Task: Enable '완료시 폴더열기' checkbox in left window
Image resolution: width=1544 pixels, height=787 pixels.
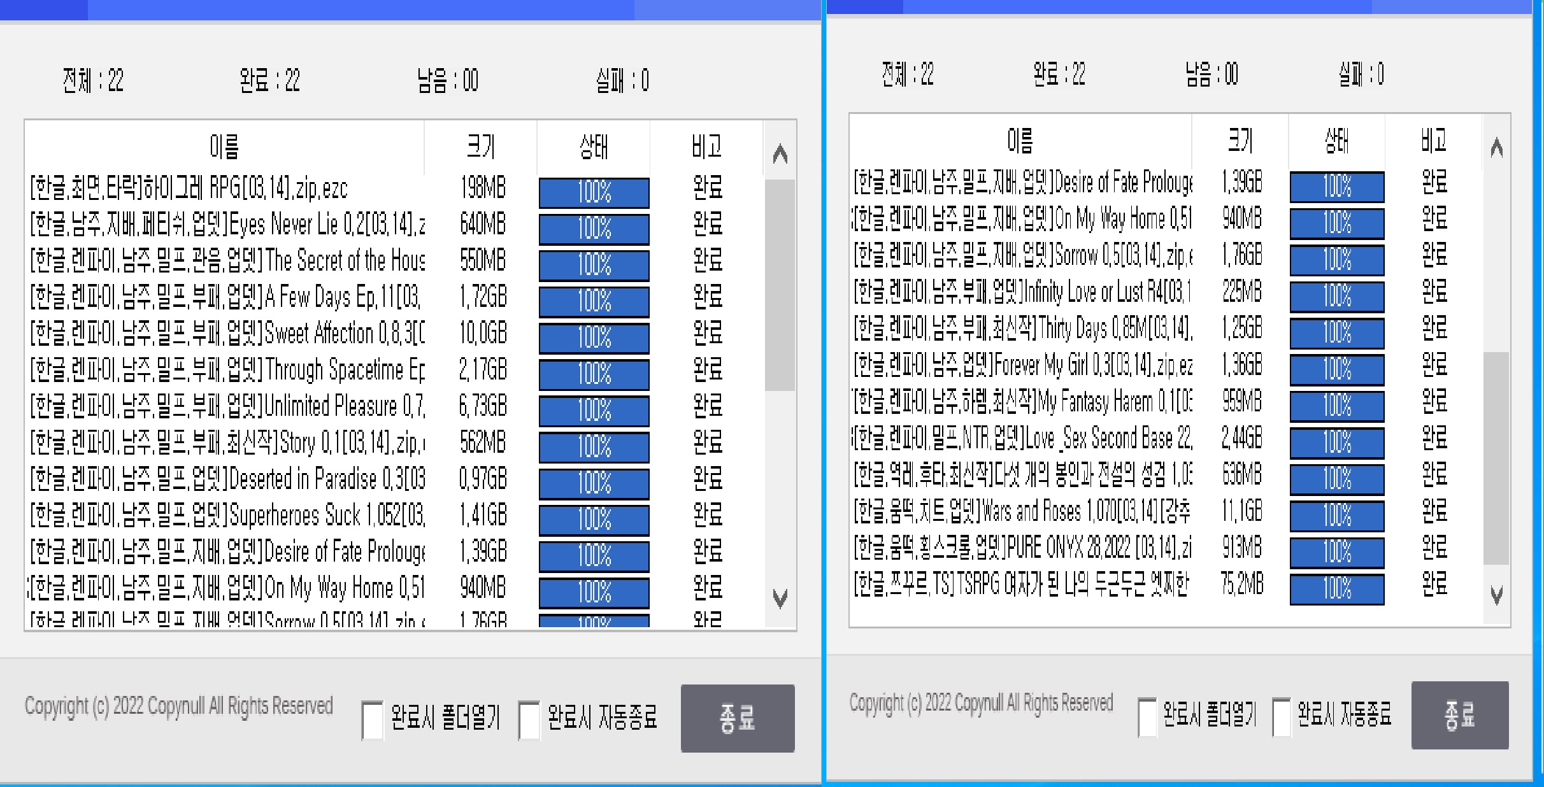Action: pyautogui.click(x=372, y=720)
